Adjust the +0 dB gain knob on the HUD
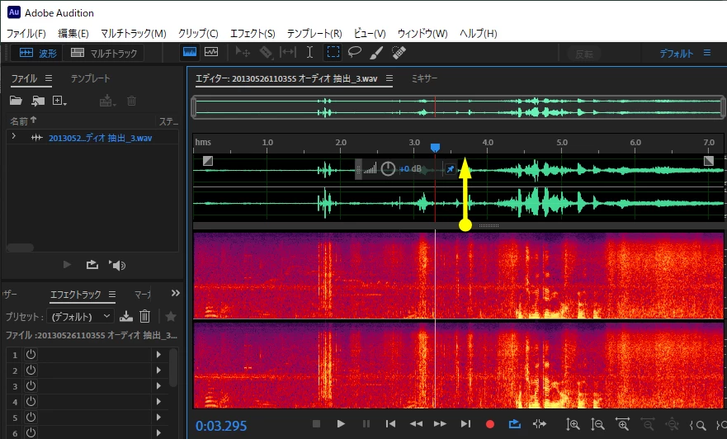 [388, 168]
